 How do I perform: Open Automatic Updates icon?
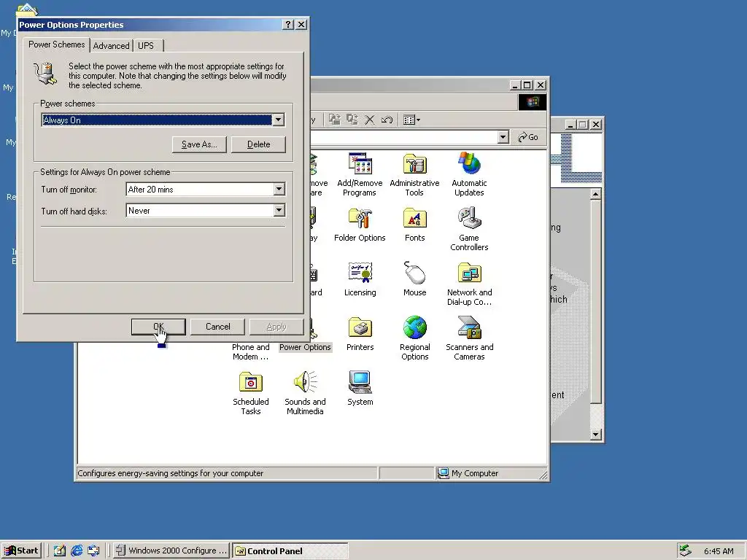tap(469, 174)
